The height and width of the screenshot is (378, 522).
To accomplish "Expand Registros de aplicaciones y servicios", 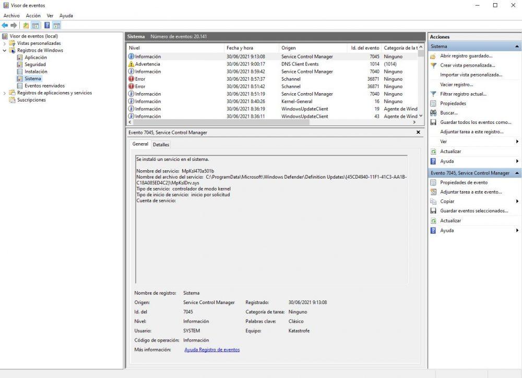I will click(4, 93).
